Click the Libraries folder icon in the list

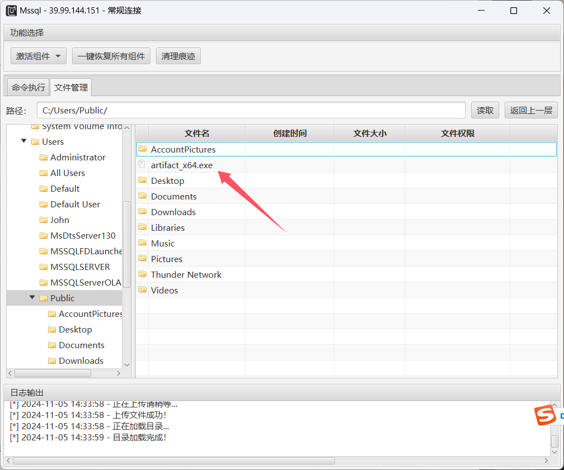pos(143,227)
